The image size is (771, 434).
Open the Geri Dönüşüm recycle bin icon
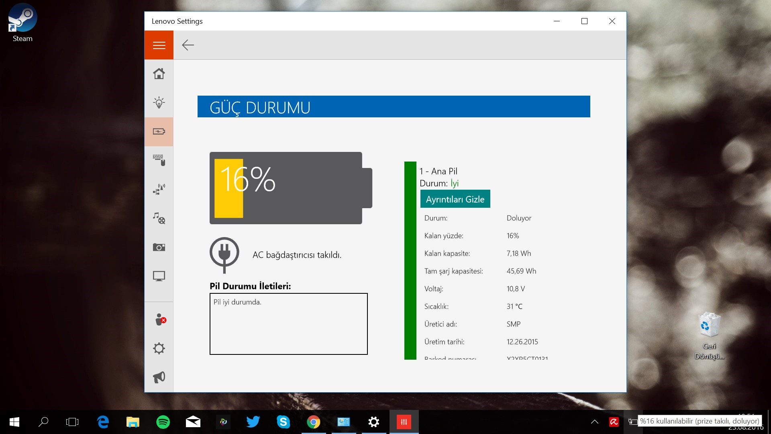[x=710, y=336]
